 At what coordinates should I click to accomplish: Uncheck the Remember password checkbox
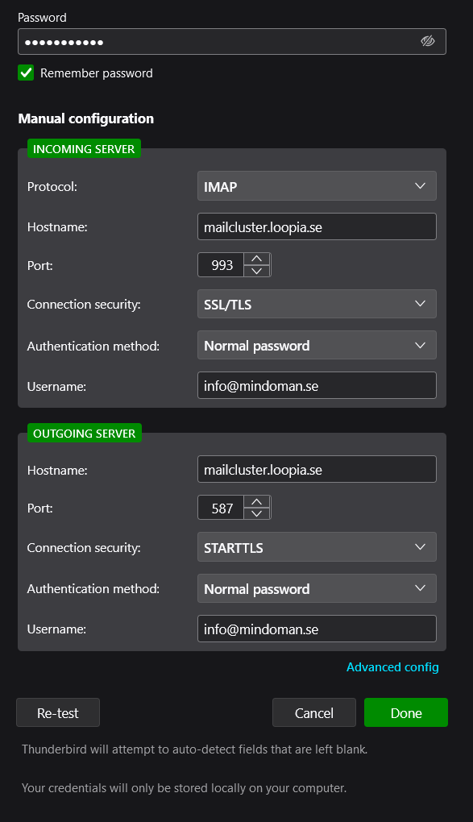(x=26, y=73)
